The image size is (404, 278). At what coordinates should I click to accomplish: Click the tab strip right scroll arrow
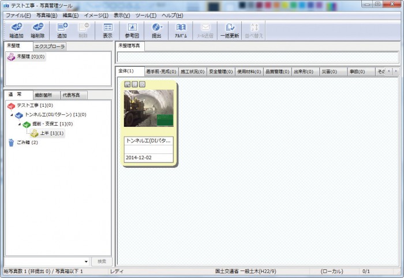[x=396, y=71]
